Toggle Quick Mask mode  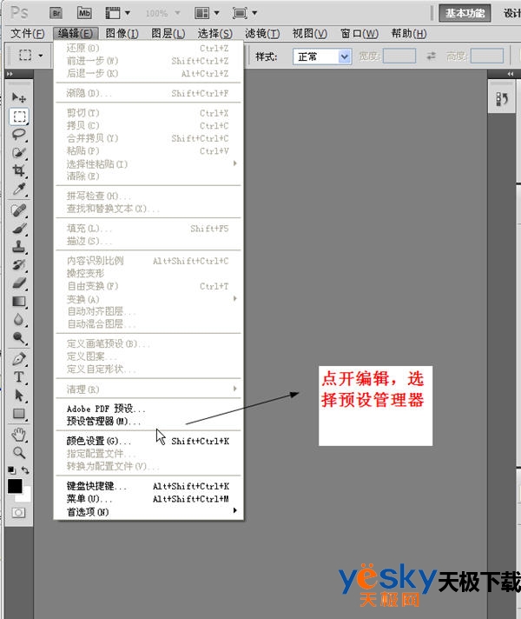pos(18,512)
